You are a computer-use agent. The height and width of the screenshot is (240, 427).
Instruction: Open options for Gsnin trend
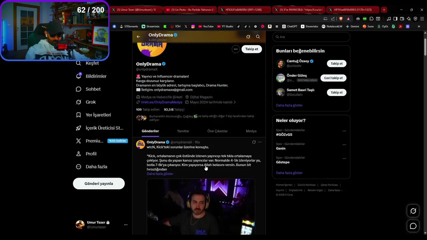(x=344, y=145)
